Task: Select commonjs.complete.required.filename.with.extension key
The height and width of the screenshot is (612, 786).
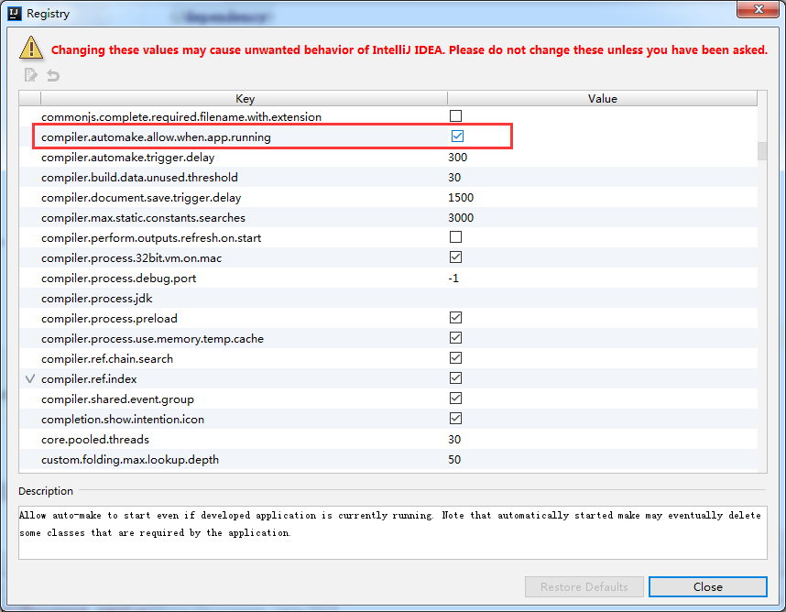Action: [x=181, y=116]
